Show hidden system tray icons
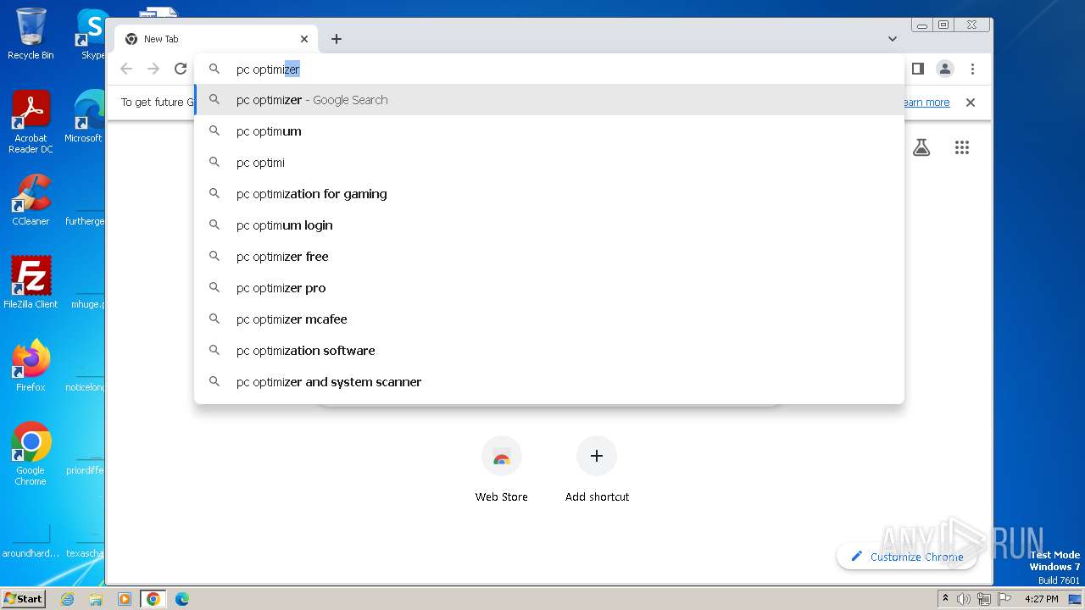The height and width of the screenshot is (610, 1085). click(x=946, y=599)
